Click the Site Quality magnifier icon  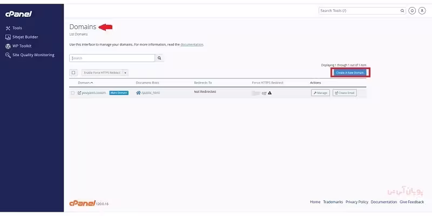[x=8, y=55]
